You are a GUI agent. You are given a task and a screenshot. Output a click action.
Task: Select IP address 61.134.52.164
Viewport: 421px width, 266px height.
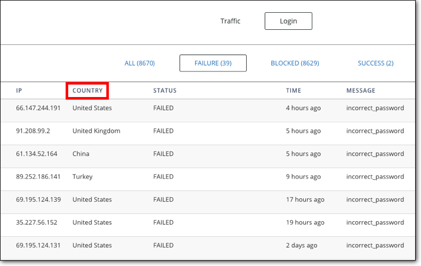coord(37,154)
